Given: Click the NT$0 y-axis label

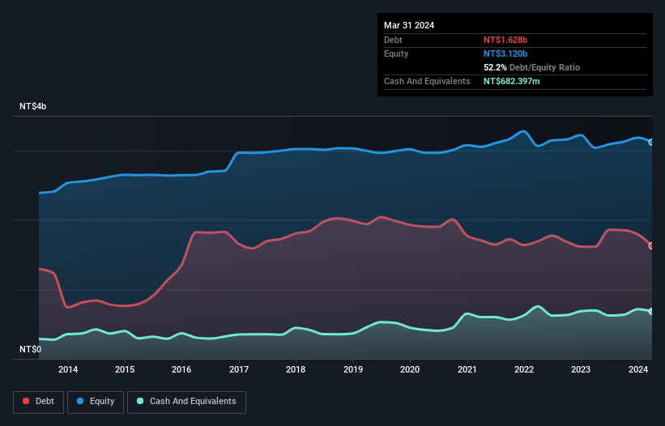Looking at the screenshot, I should click(31, 349).
